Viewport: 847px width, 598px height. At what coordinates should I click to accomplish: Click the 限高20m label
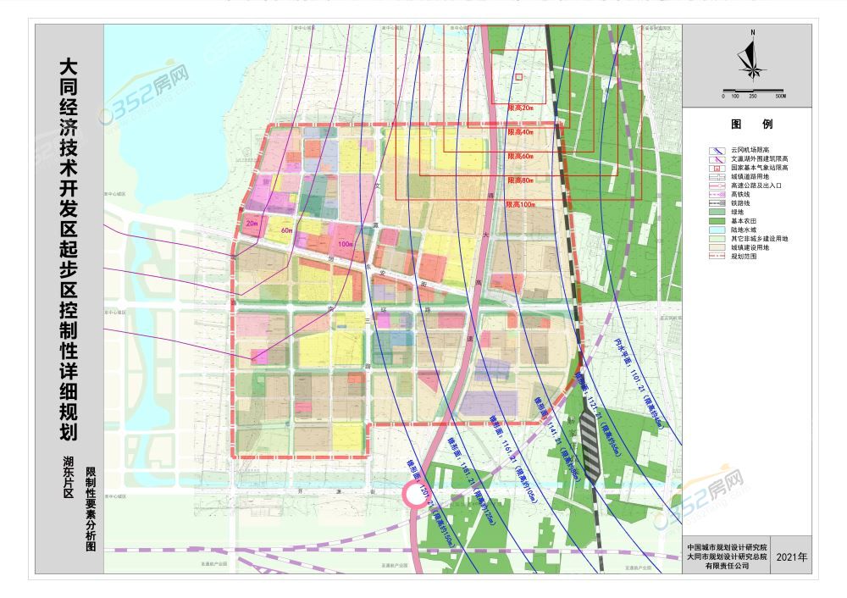(520, 108)
